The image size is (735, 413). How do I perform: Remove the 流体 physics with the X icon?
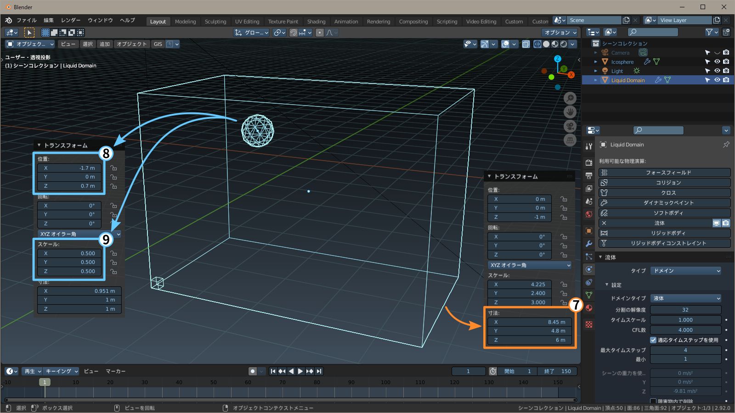tap(604, 223)
